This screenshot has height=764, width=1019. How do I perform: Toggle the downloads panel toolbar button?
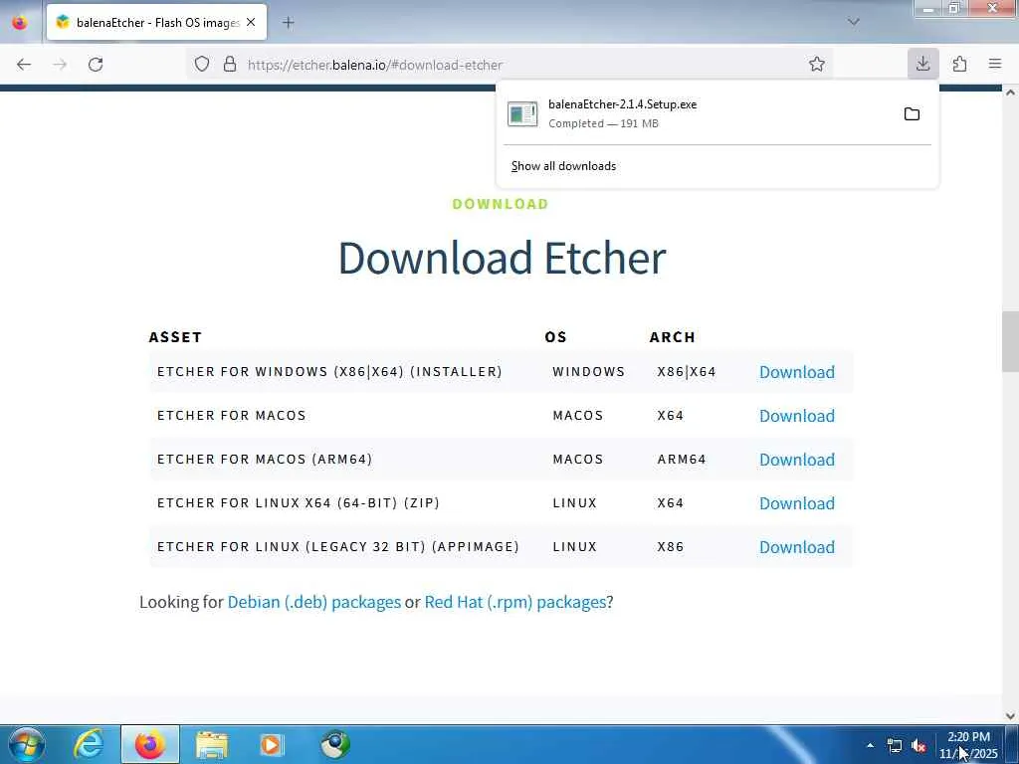[x=922, y=64]
